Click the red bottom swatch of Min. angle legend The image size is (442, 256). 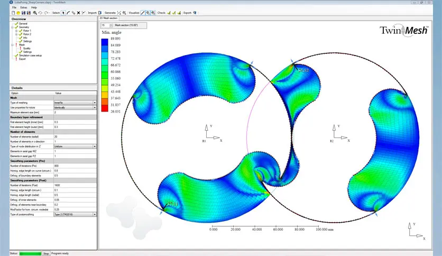(x=105, y=108)
